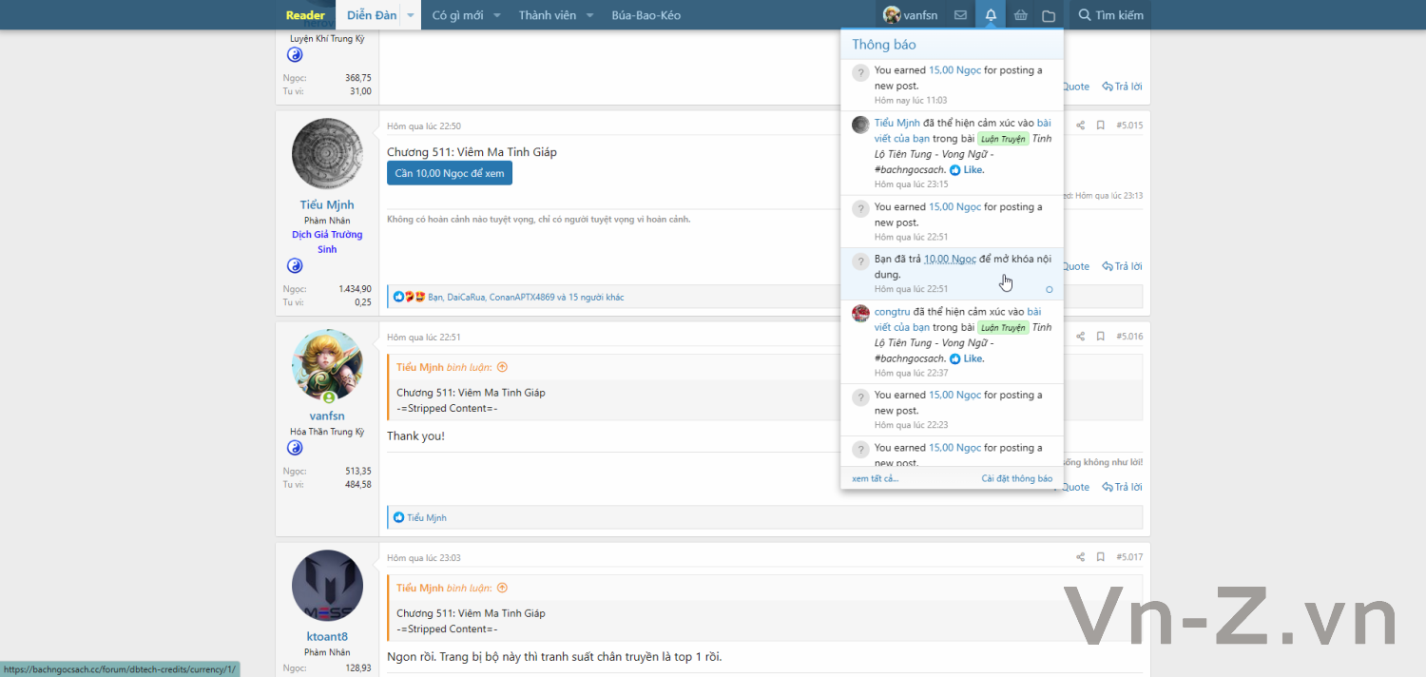This screenshot has height=677, width=1426.
Task: Open the Reader tab
Action: point(305,15)
